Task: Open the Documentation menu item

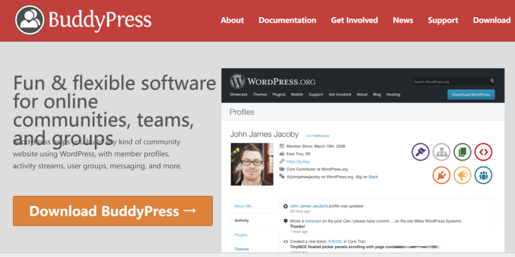Action: pyautogui.click(x=288, y=21)
